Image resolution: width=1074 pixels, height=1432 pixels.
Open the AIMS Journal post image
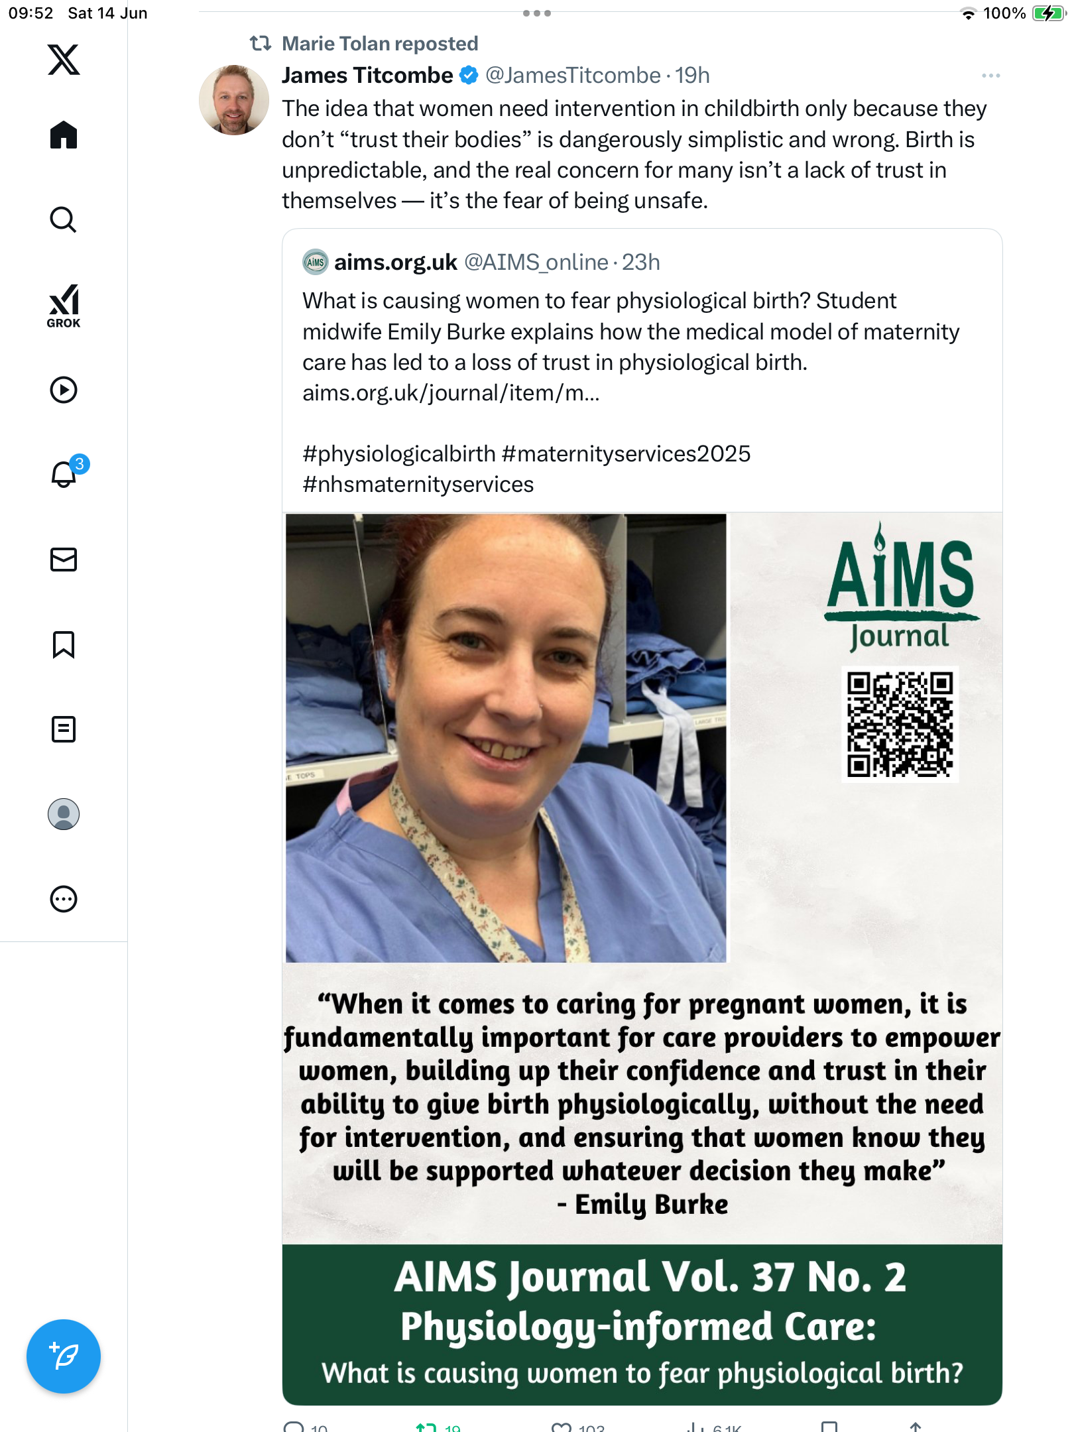tap(642, 959)
